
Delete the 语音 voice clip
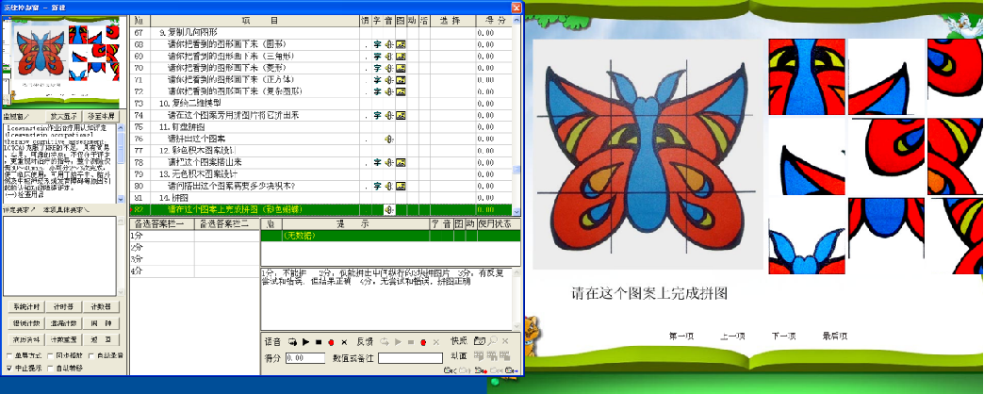click(344, 342)
